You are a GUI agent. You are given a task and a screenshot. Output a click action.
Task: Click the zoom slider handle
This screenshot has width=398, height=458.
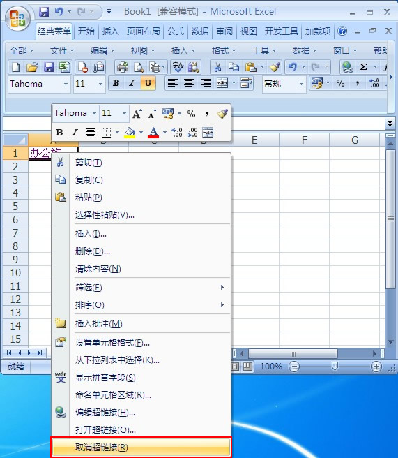[x=335, y=367]
